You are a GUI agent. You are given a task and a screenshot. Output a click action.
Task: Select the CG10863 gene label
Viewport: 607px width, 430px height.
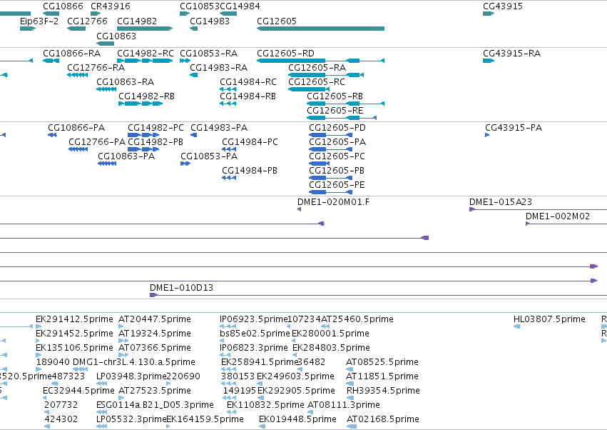(116, 36)
